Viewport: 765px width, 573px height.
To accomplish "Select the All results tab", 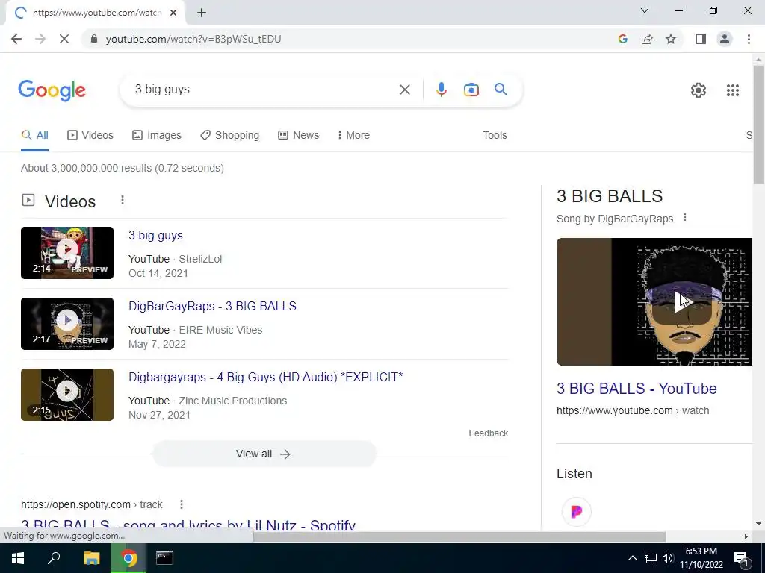I will click(x=34, y=135).
